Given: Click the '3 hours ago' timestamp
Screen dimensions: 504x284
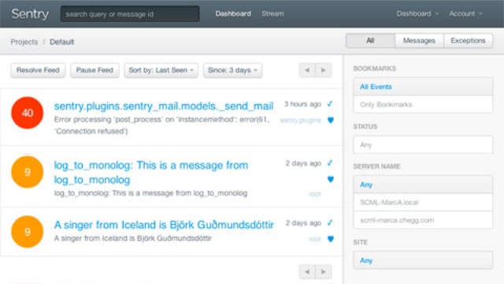Looking at the screenshot, I should tap(302, 104).
